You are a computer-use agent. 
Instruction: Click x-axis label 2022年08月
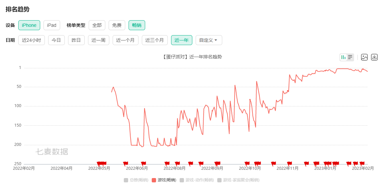175,168
